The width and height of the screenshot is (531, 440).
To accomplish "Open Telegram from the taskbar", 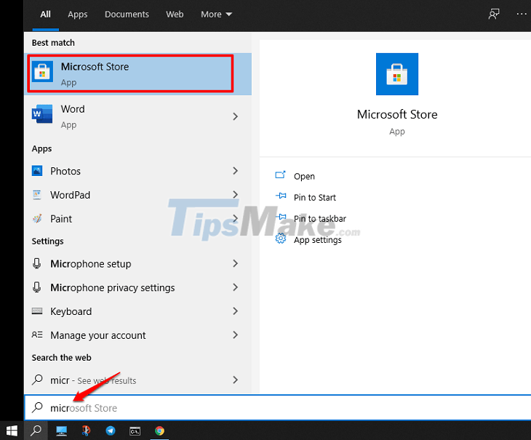I will point(111,431).
